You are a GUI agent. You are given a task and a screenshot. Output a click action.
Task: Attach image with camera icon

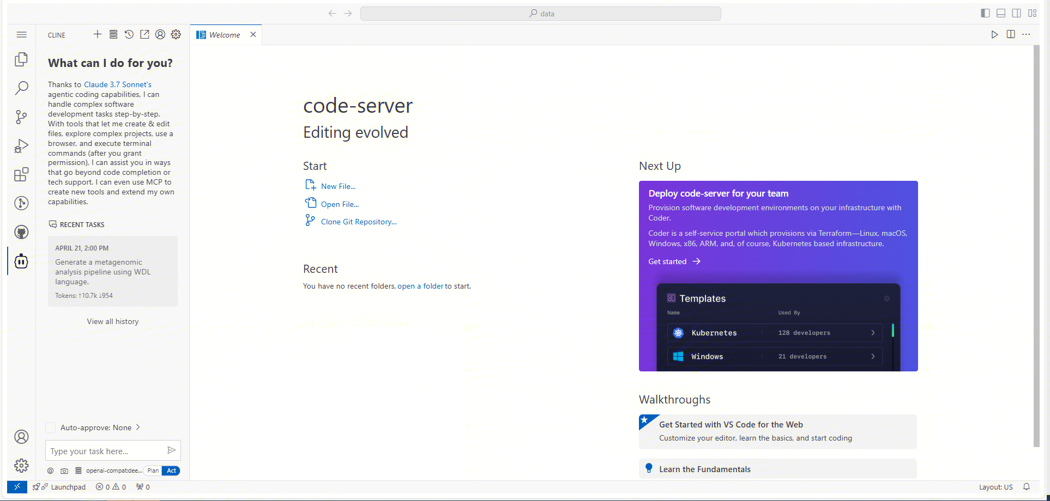pos(64,471)
